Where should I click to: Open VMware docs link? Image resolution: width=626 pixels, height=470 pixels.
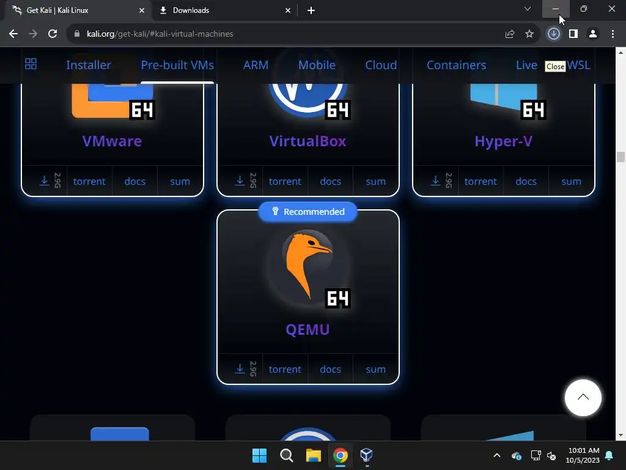click(135, 181)
